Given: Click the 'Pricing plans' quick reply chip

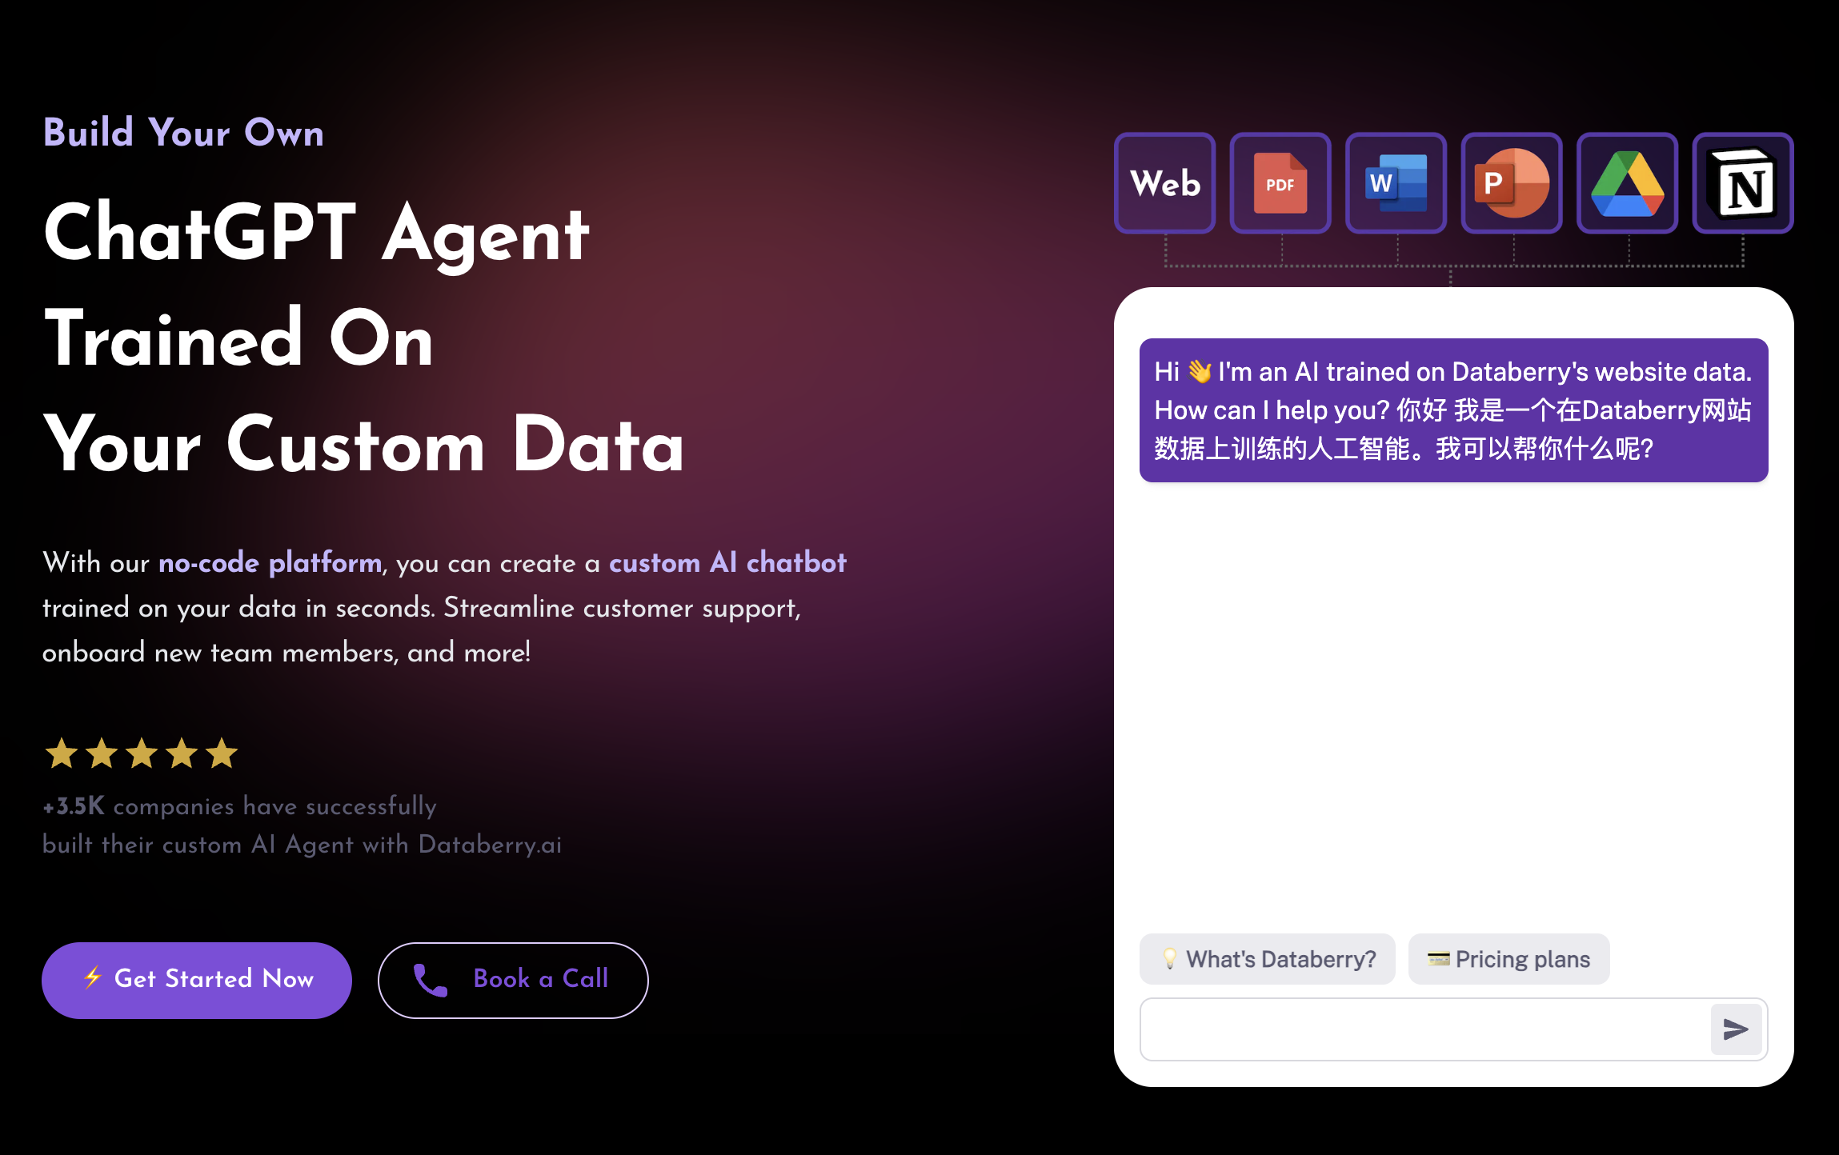Looking at the screenshot, I should tap(1508, 959).
